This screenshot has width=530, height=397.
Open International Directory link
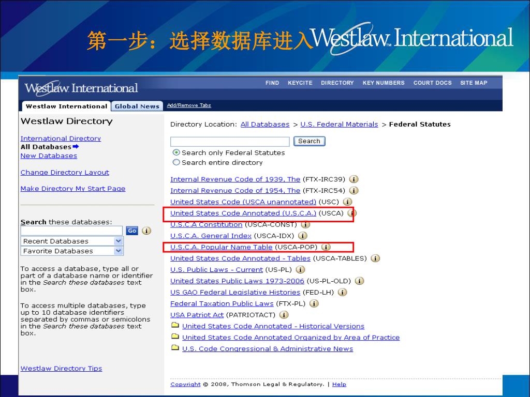61,139
